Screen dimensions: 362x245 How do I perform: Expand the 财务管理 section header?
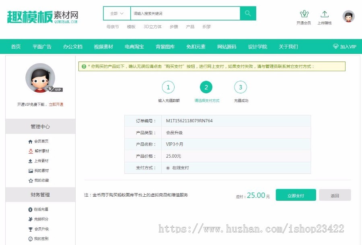(x=39, y=195)
